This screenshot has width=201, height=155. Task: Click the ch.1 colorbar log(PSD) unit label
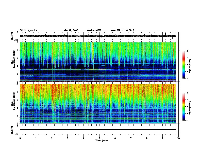[x=190, y=66]
